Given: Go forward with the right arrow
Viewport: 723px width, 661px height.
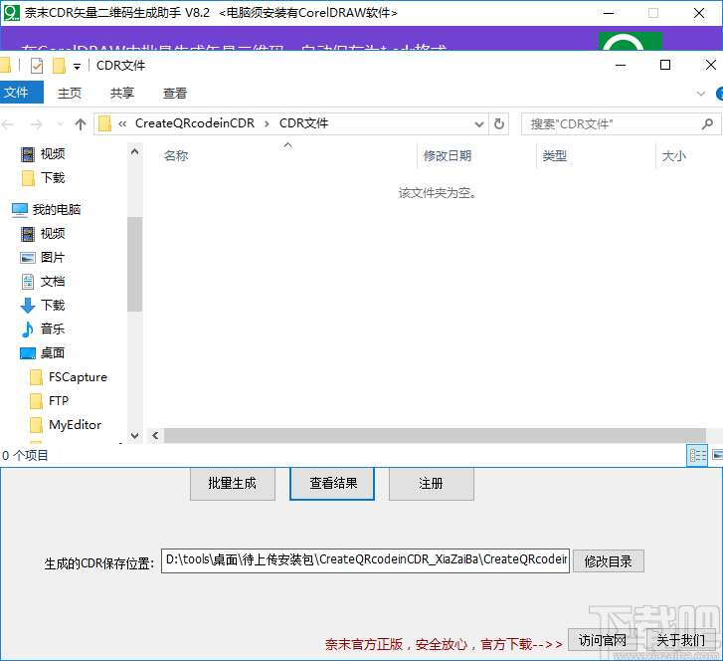Looking at the screenshot, I should coord(37,124).
